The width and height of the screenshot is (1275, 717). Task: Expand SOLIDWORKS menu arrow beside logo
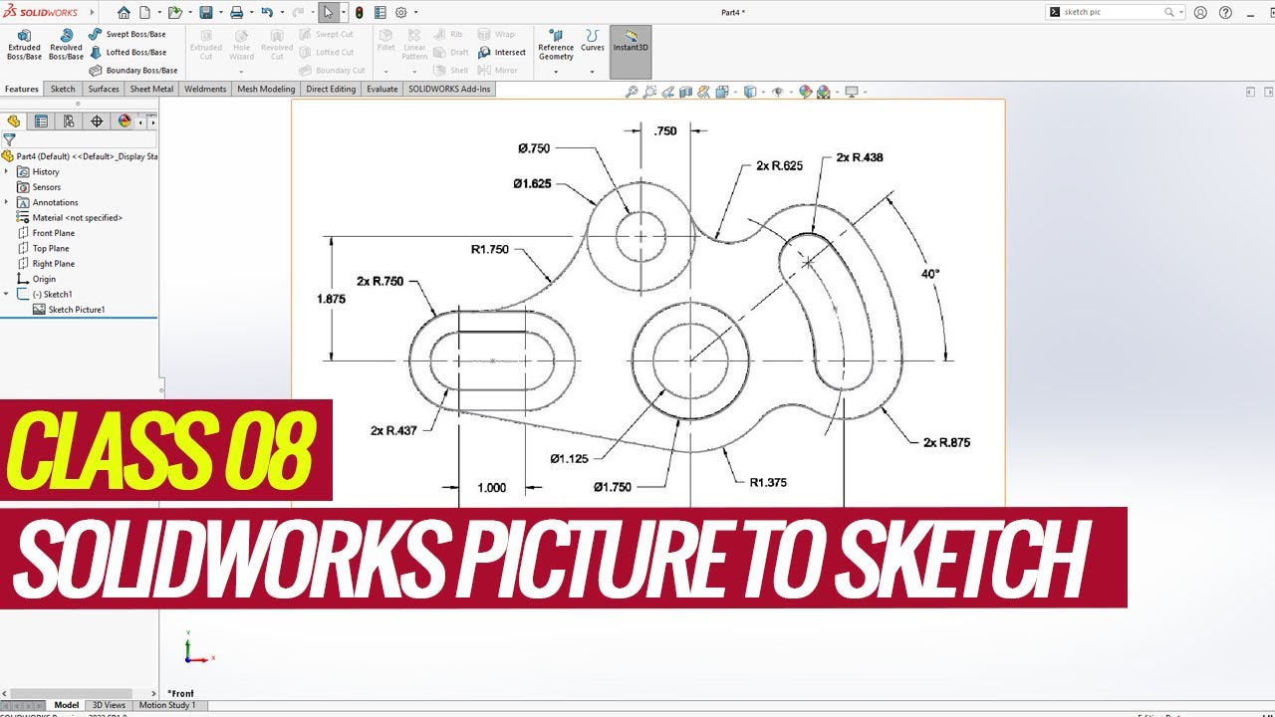[92, 13]
